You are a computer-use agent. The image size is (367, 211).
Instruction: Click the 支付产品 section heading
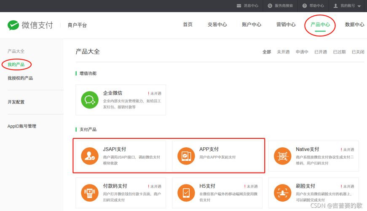click(88, 130)
